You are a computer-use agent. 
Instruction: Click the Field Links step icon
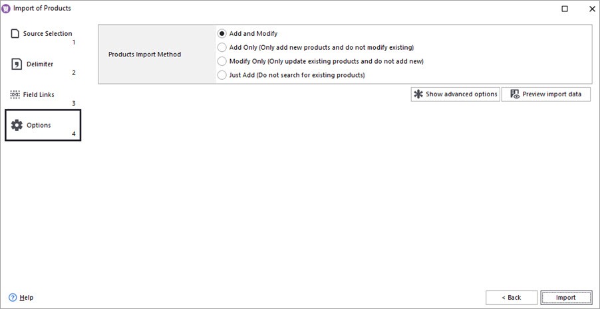15,94
